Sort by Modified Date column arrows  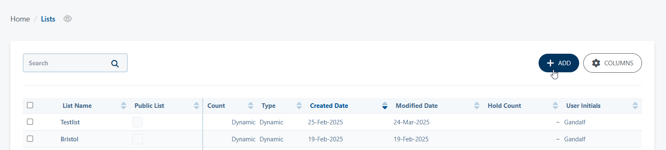[x=477, y=106]
